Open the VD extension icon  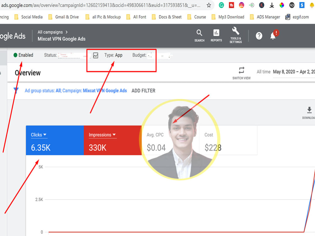pos(292,5)
